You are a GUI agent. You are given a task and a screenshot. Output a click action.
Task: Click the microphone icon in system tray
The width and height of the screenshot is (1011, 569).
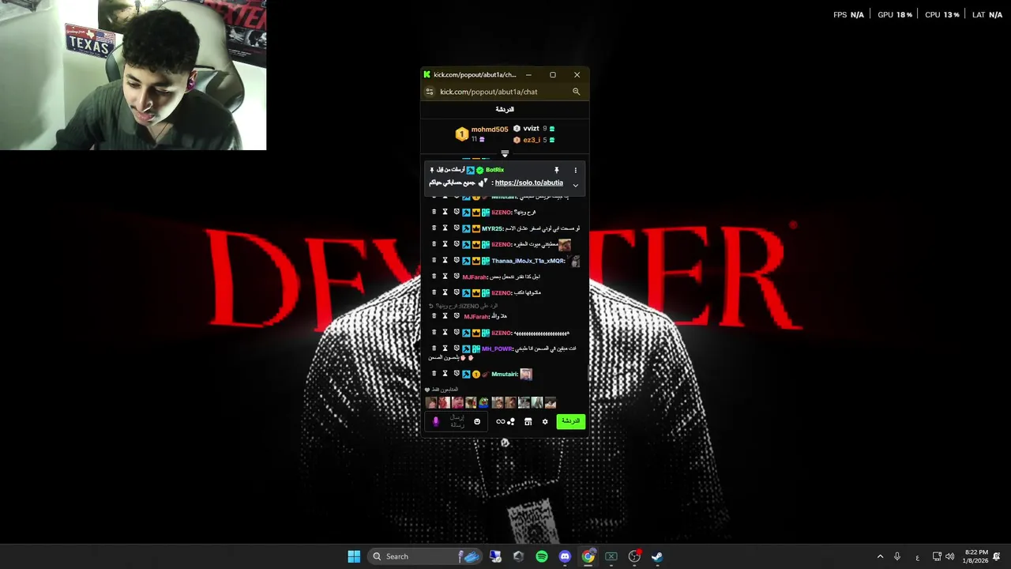point(897,556)
